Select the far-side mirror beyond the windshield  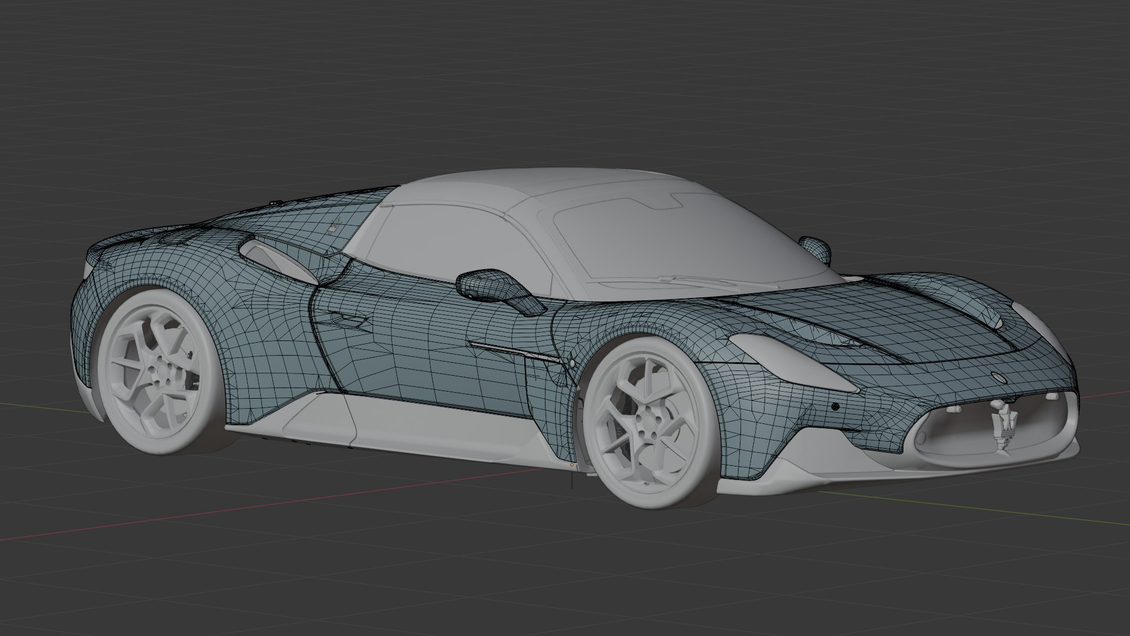[x=815, y=247]
